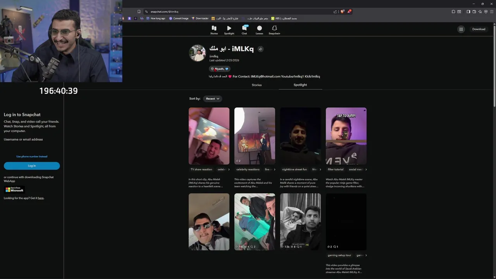
Task: Click the 'TV show reaction' tag
Action: (201, 169)
